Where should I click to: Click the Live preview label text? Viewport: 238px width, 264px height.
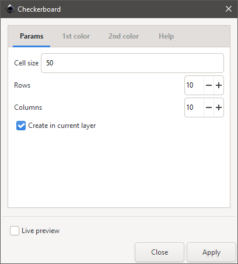coord(41,231)
